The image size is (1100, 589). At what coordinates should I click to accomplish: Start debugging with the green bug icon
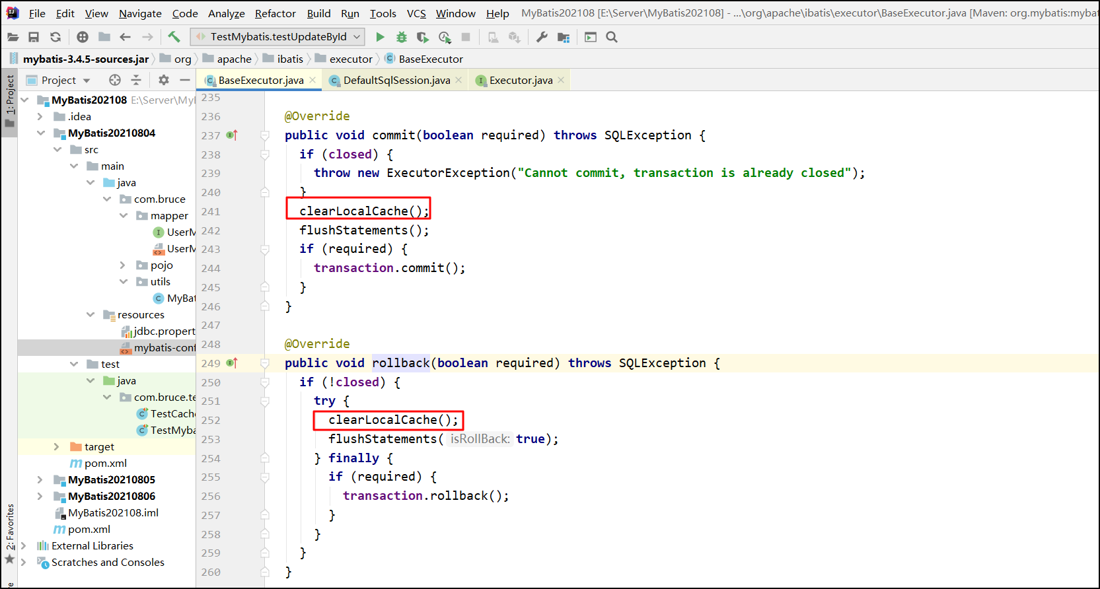(x=401, y=37)
